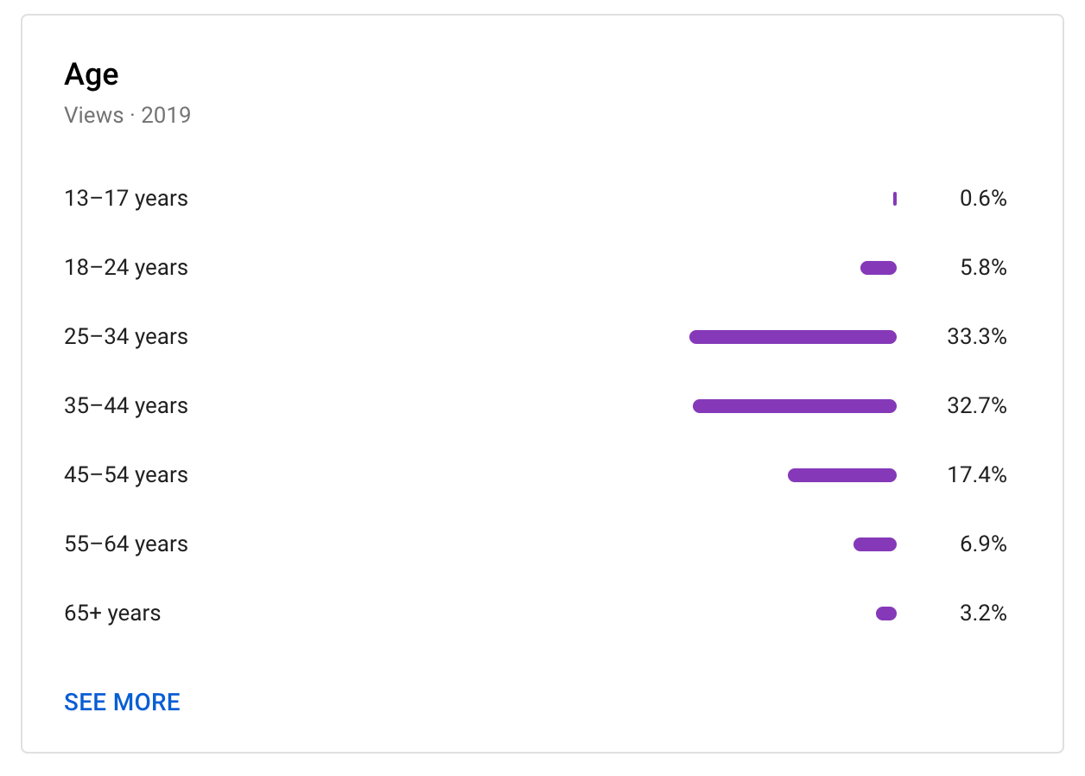Select the 18–24 years purple bar
The height and width of the screenshot is (776, 1085).
879,268
